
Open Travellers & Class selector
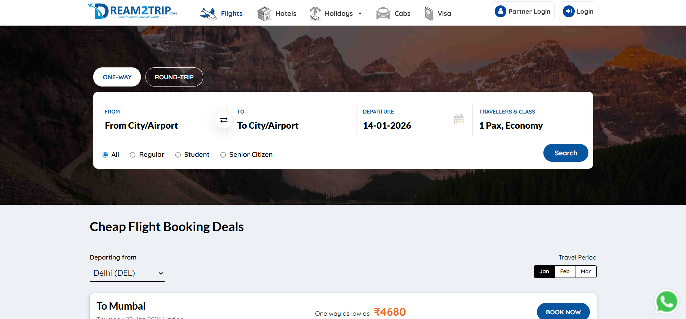(x=530, y=120)
